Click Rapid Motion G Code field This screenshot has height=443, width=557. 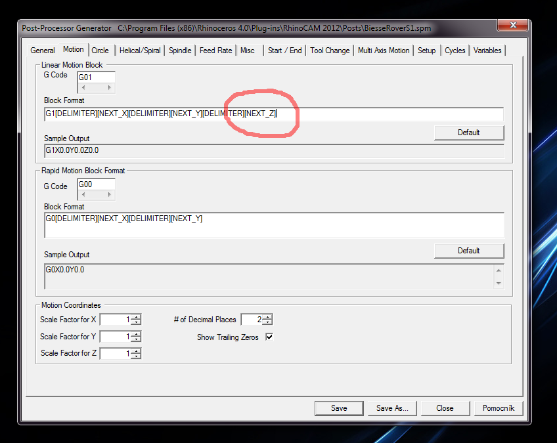(x=96, y=185)
